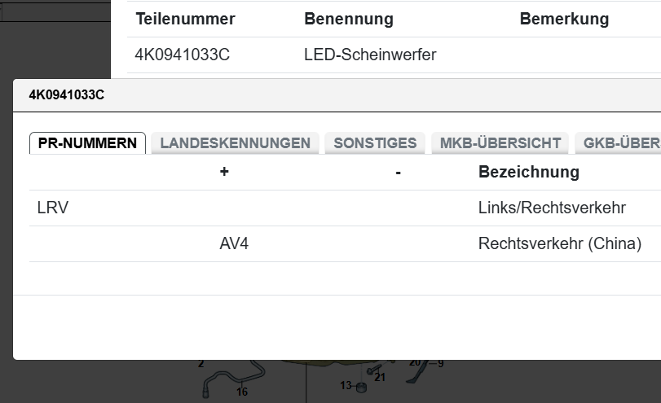Click callout number 16 in diagram
This screenshot has height=403, width=661.
[x=242, y=392]
